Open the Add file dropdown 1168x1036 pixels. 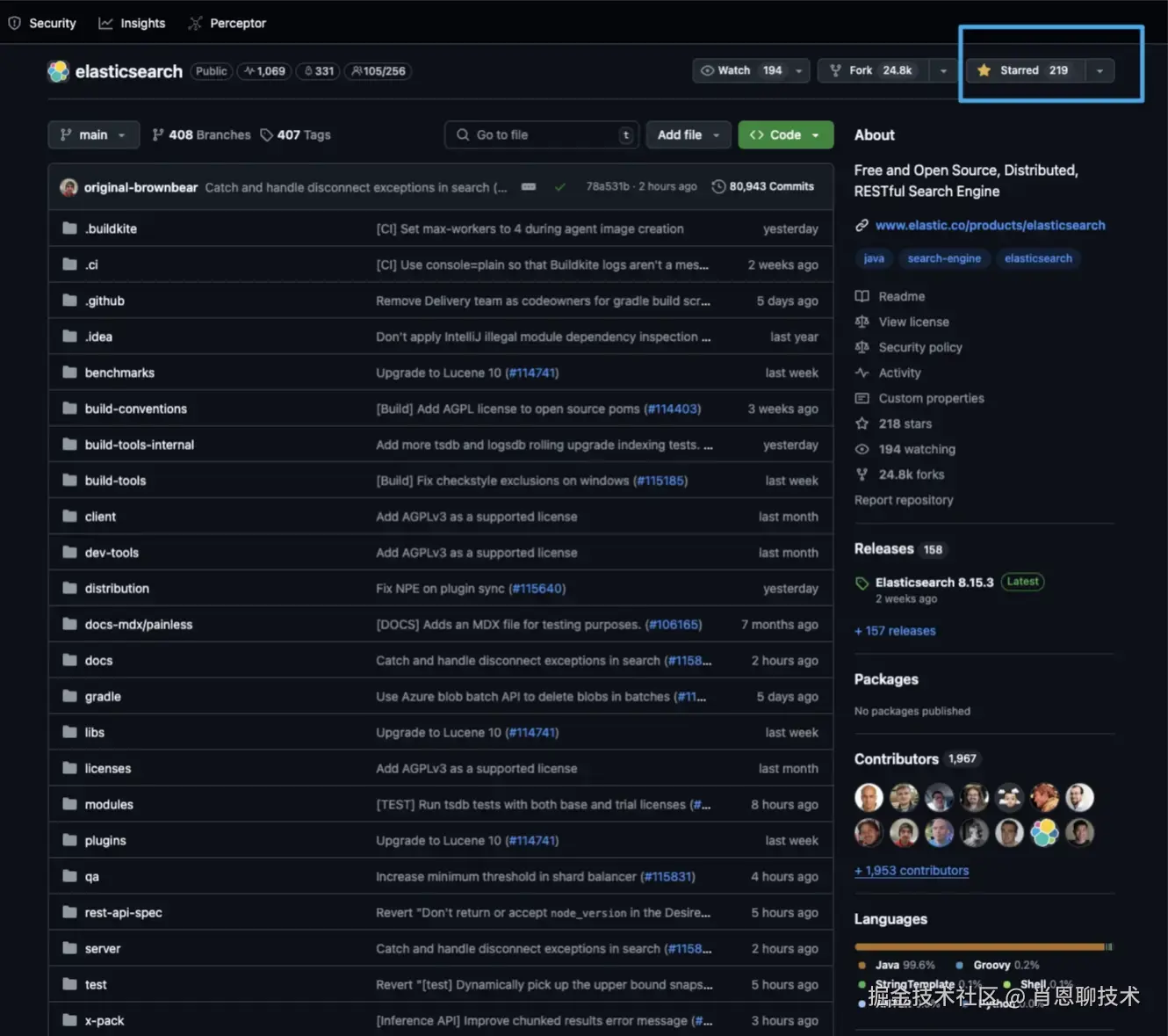pos(689,134)
